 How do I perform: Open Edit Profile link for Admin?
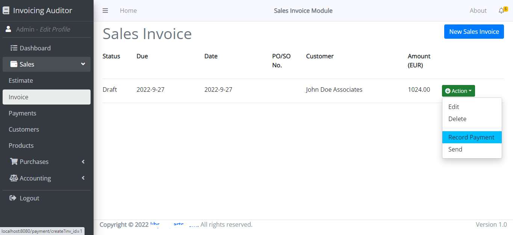[55, 29]
